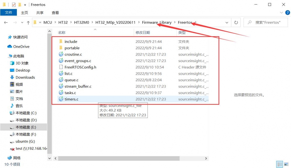Open the 主页 ribbon tab
The height and width of the screenshot is (168, 291).
pyautogui.click(x=25, y=13)
